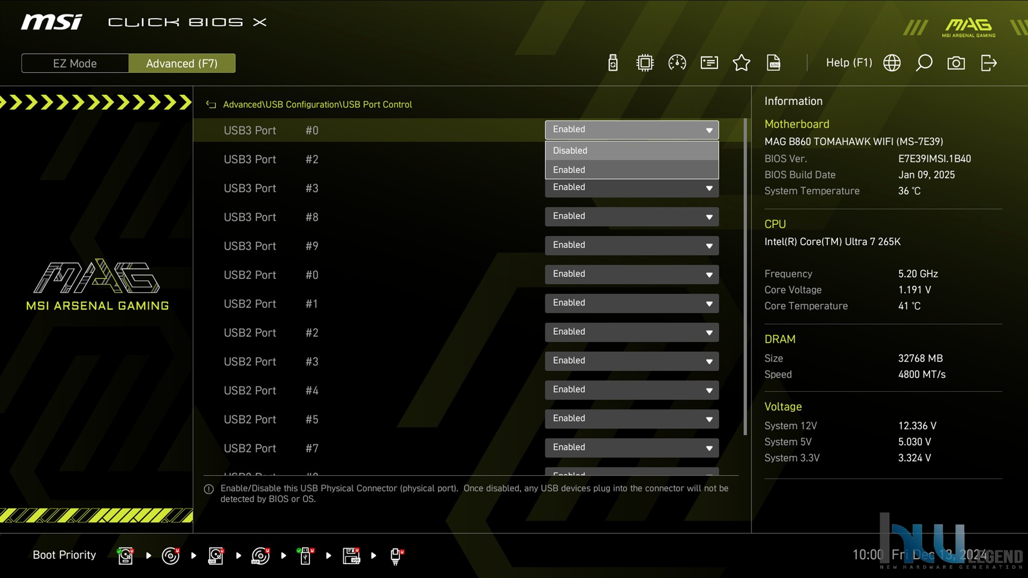
Task: Click the exit door-arrow icon
Action: [989, 63]
